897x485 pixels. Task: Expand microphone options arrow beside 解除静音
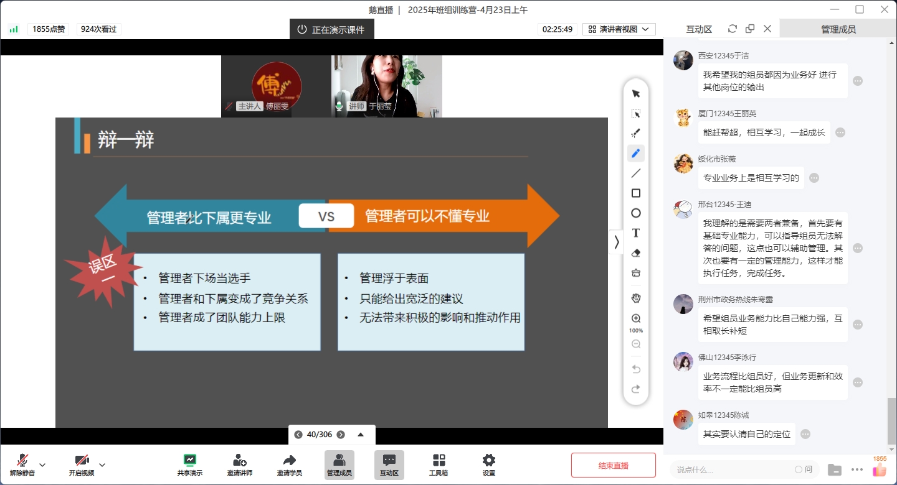42,464
